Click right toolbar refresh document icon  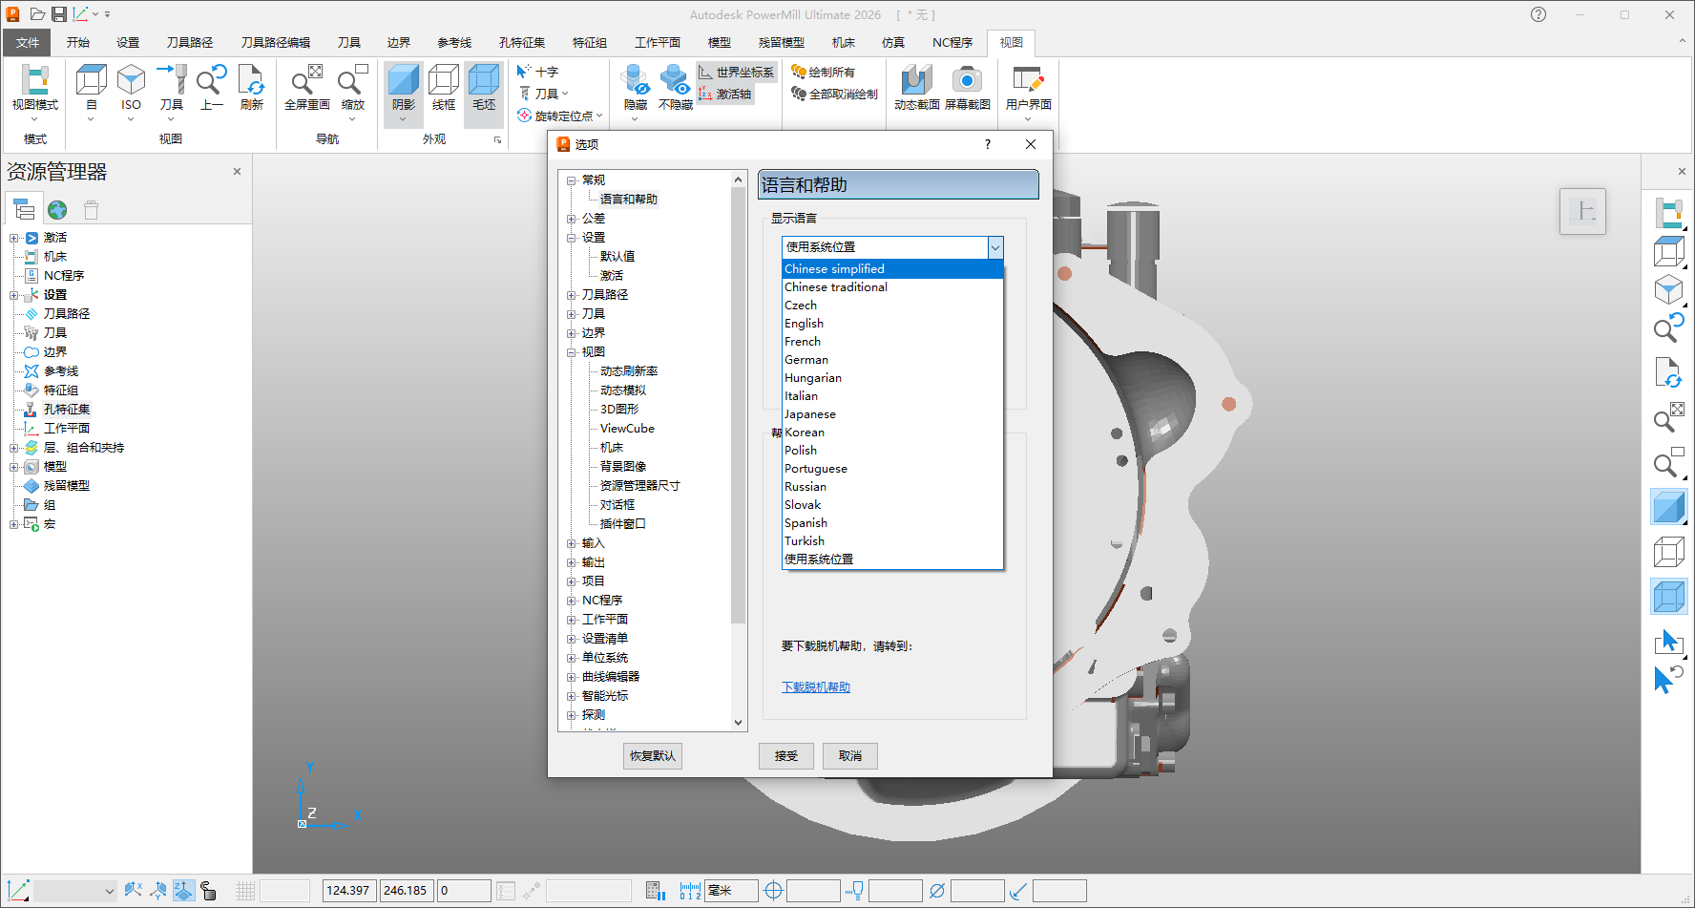[1668, 372]
